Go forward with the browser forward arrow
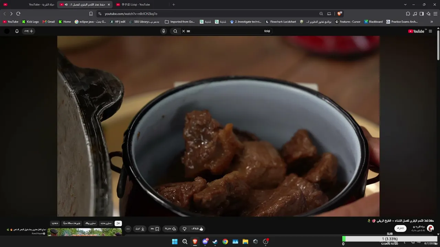The width and height of the screenshot is (440, 247). (x=11, y=14)
